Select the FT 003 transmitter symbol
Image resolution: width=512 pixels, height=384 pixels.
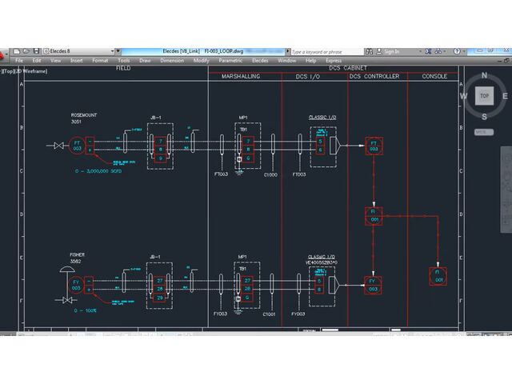click(x=78, y=145)
